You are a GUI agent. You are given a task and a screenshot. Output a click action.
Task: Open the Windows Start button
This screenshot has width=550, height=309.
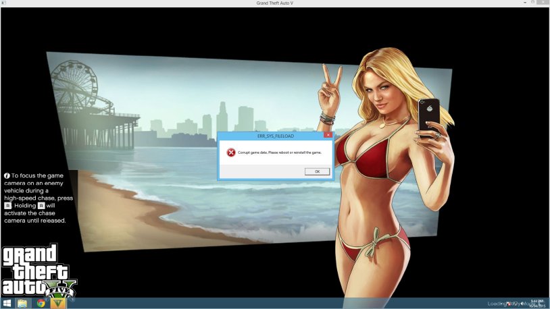pos(7,304)
